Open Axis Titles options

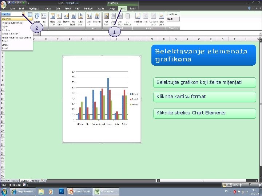point(59,19)
